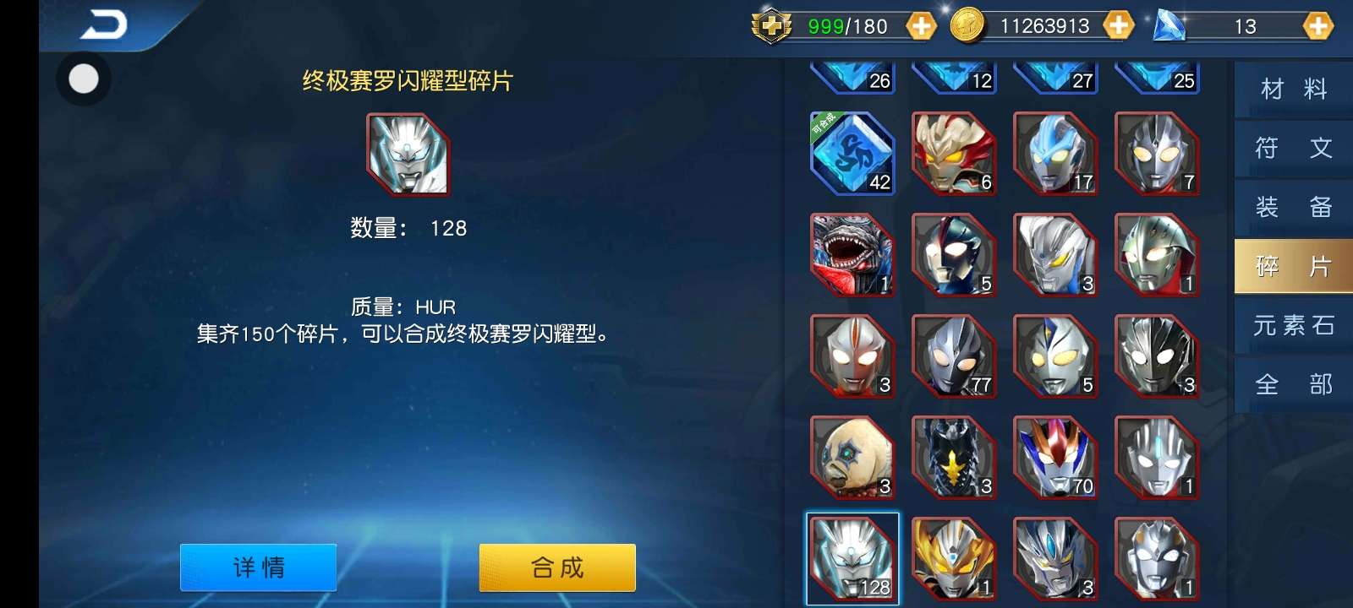
Task: Select the highlighted fragment with count 128
Action: click(x=852, y=559)
